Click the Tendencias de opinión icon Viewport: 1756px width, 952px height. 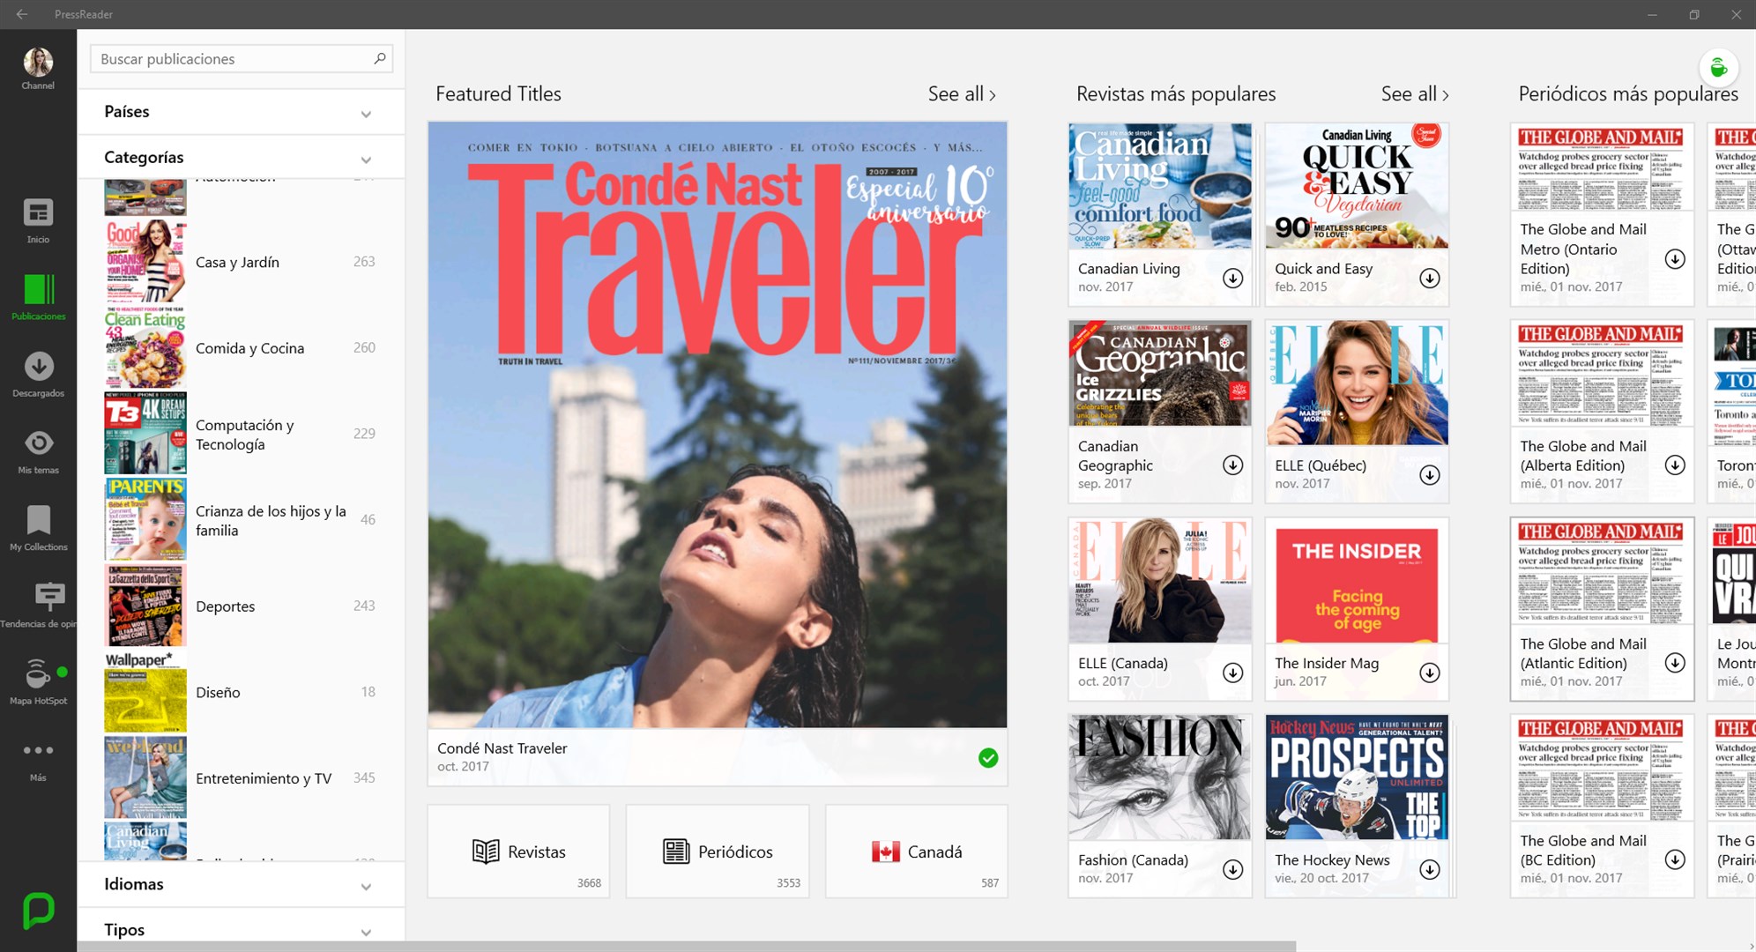[x=40, y=597]
